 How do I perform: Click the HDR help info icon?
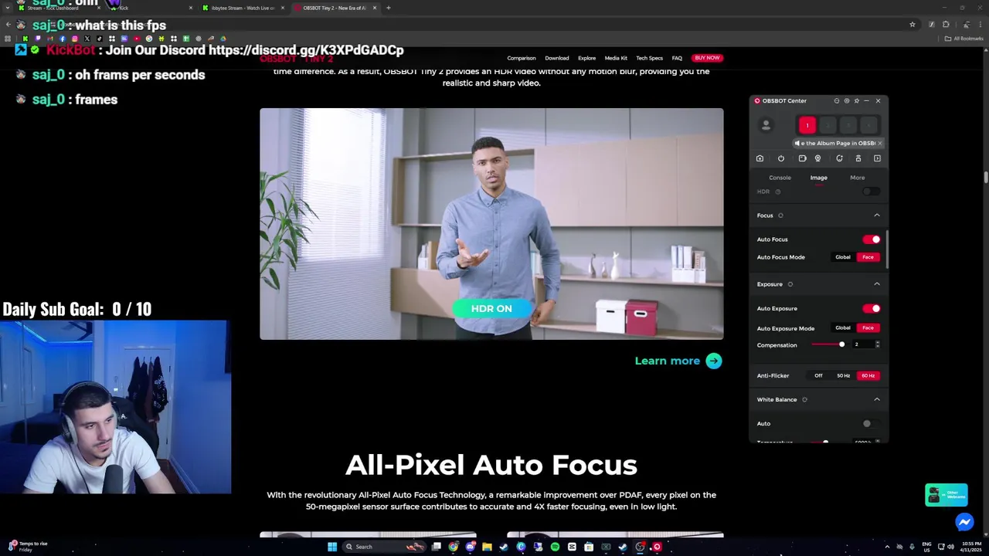[x=777, y=192]
